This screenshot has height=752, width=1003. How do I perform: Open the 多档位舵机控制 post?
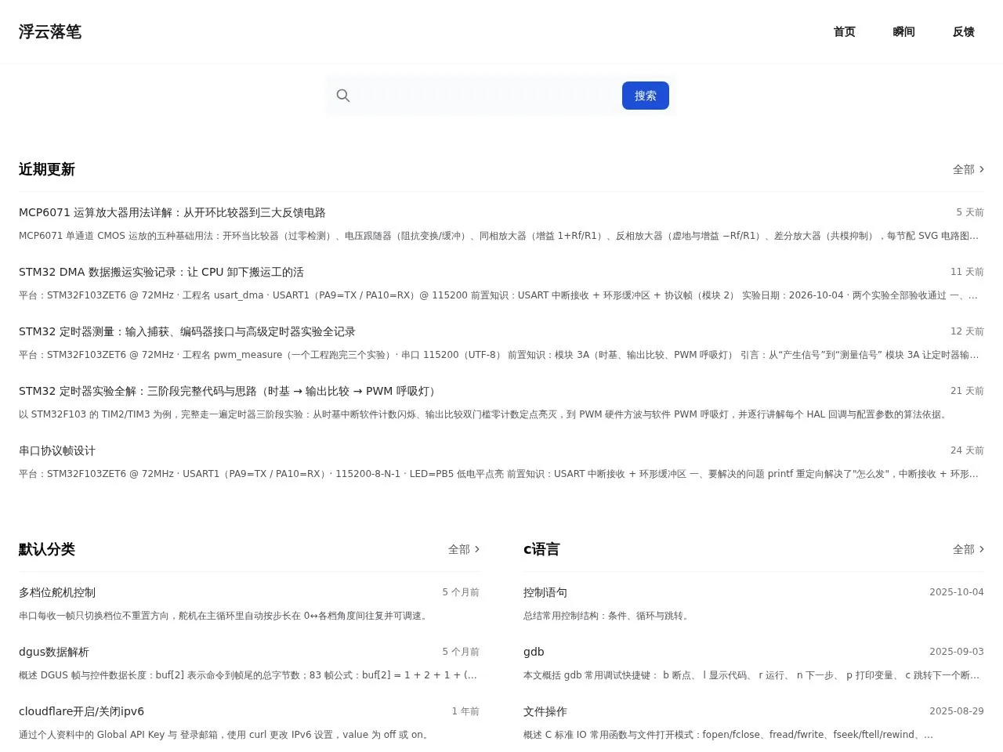coord(57,592)
